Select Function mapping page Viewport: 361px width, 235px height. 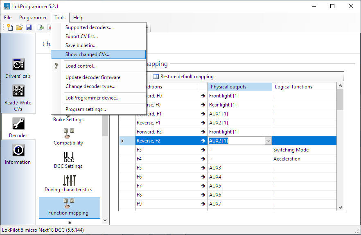[70, 208]
